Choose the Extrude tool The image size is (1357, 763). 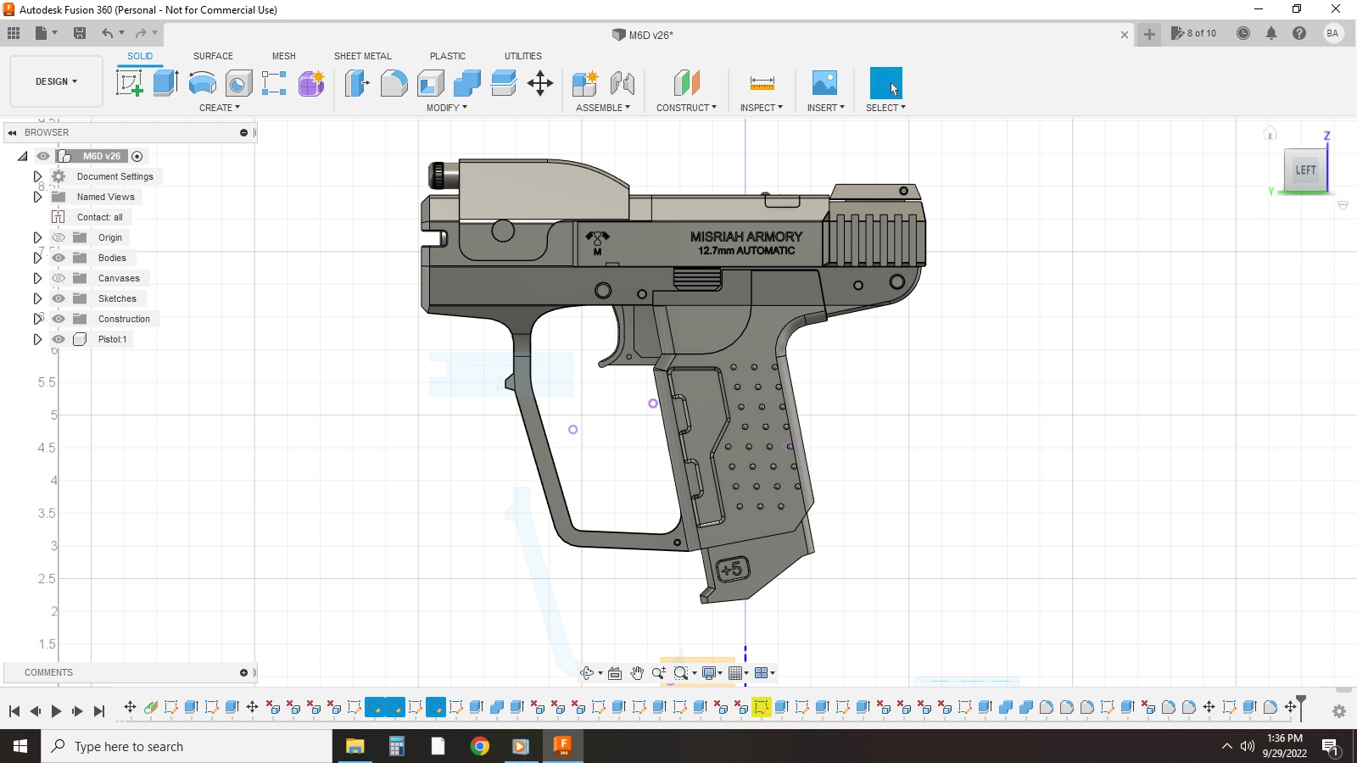pos(165,83)
